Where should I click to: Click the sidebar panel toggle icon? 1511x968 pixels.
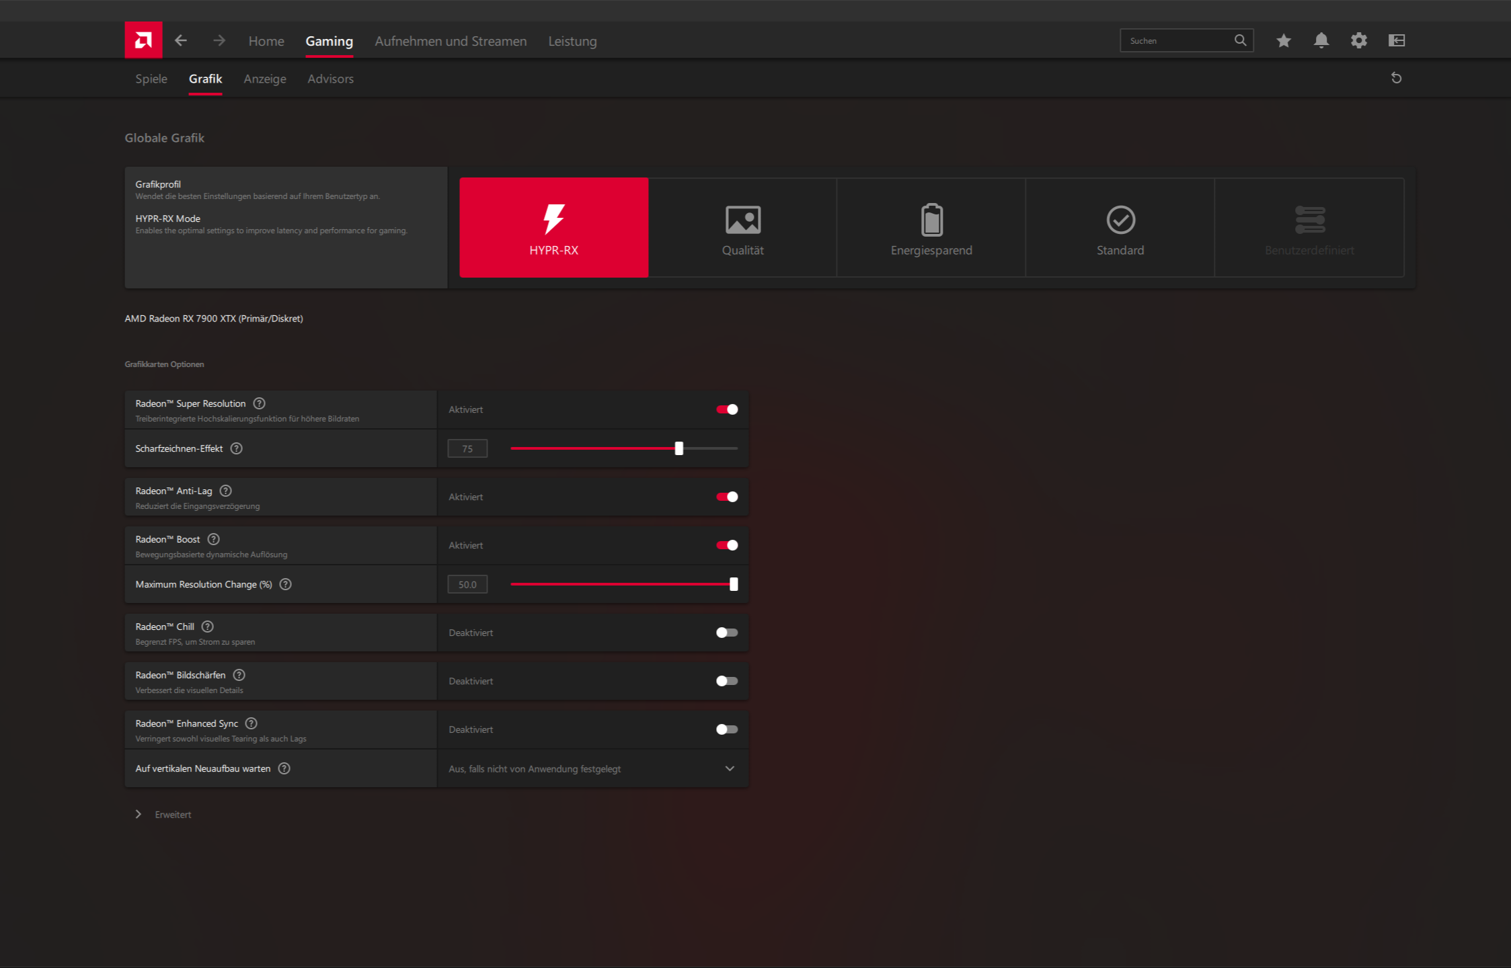point(1396,40)
